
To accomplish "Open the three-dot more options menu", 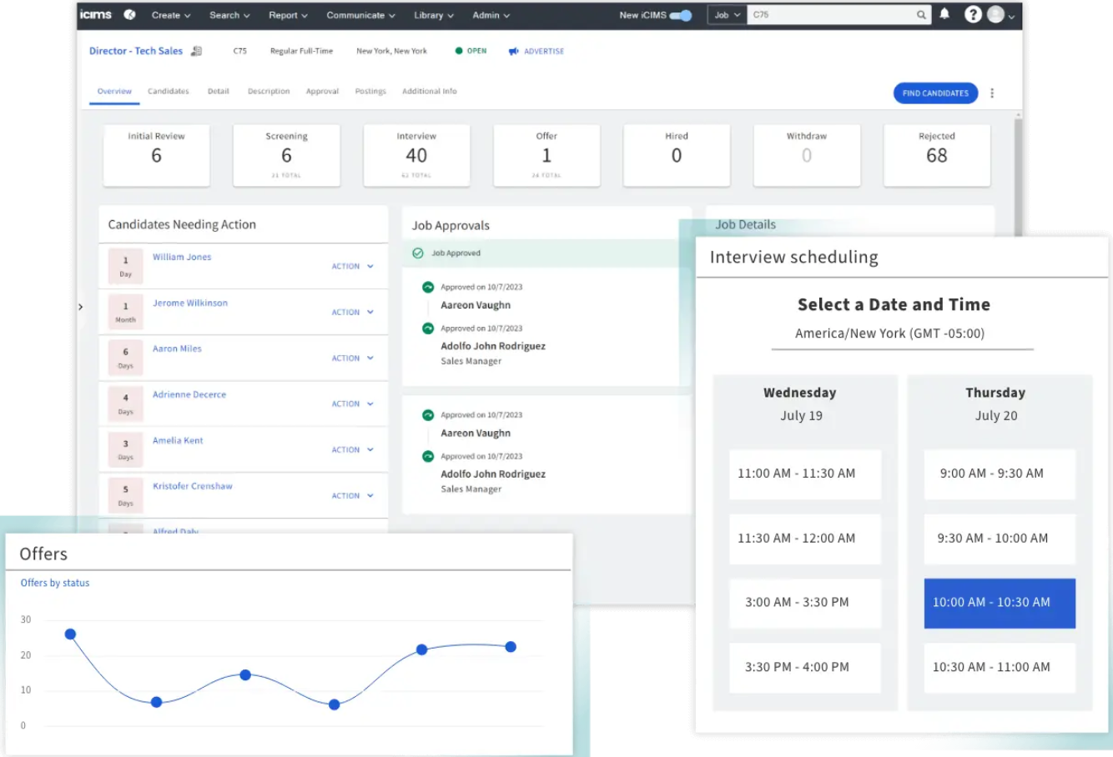I will tap(992, 93).
